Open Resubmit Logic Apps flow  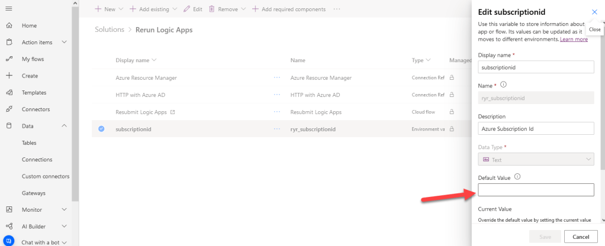pos(141,112)
